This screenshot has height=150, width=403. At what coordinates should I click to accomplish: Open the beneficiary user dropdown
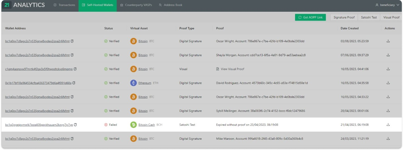pyautogui.click(x=387, y=5)
